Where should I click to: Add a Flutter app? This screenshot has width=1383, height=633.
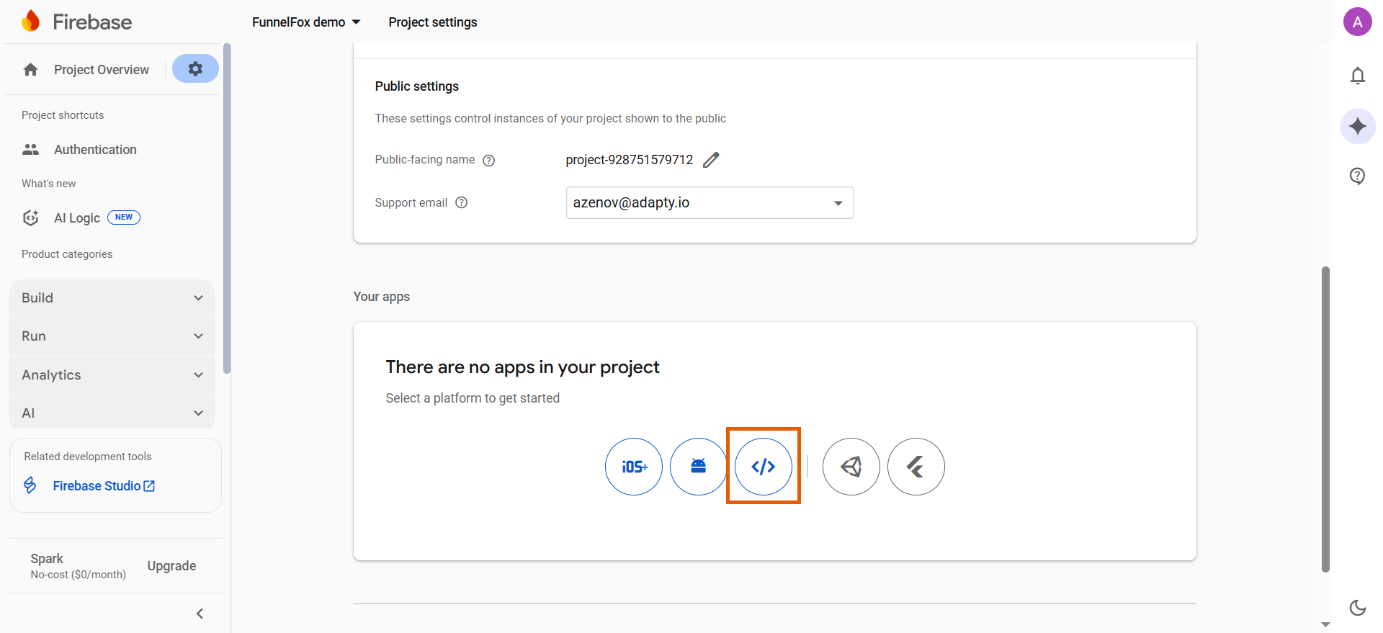[916, 467]
